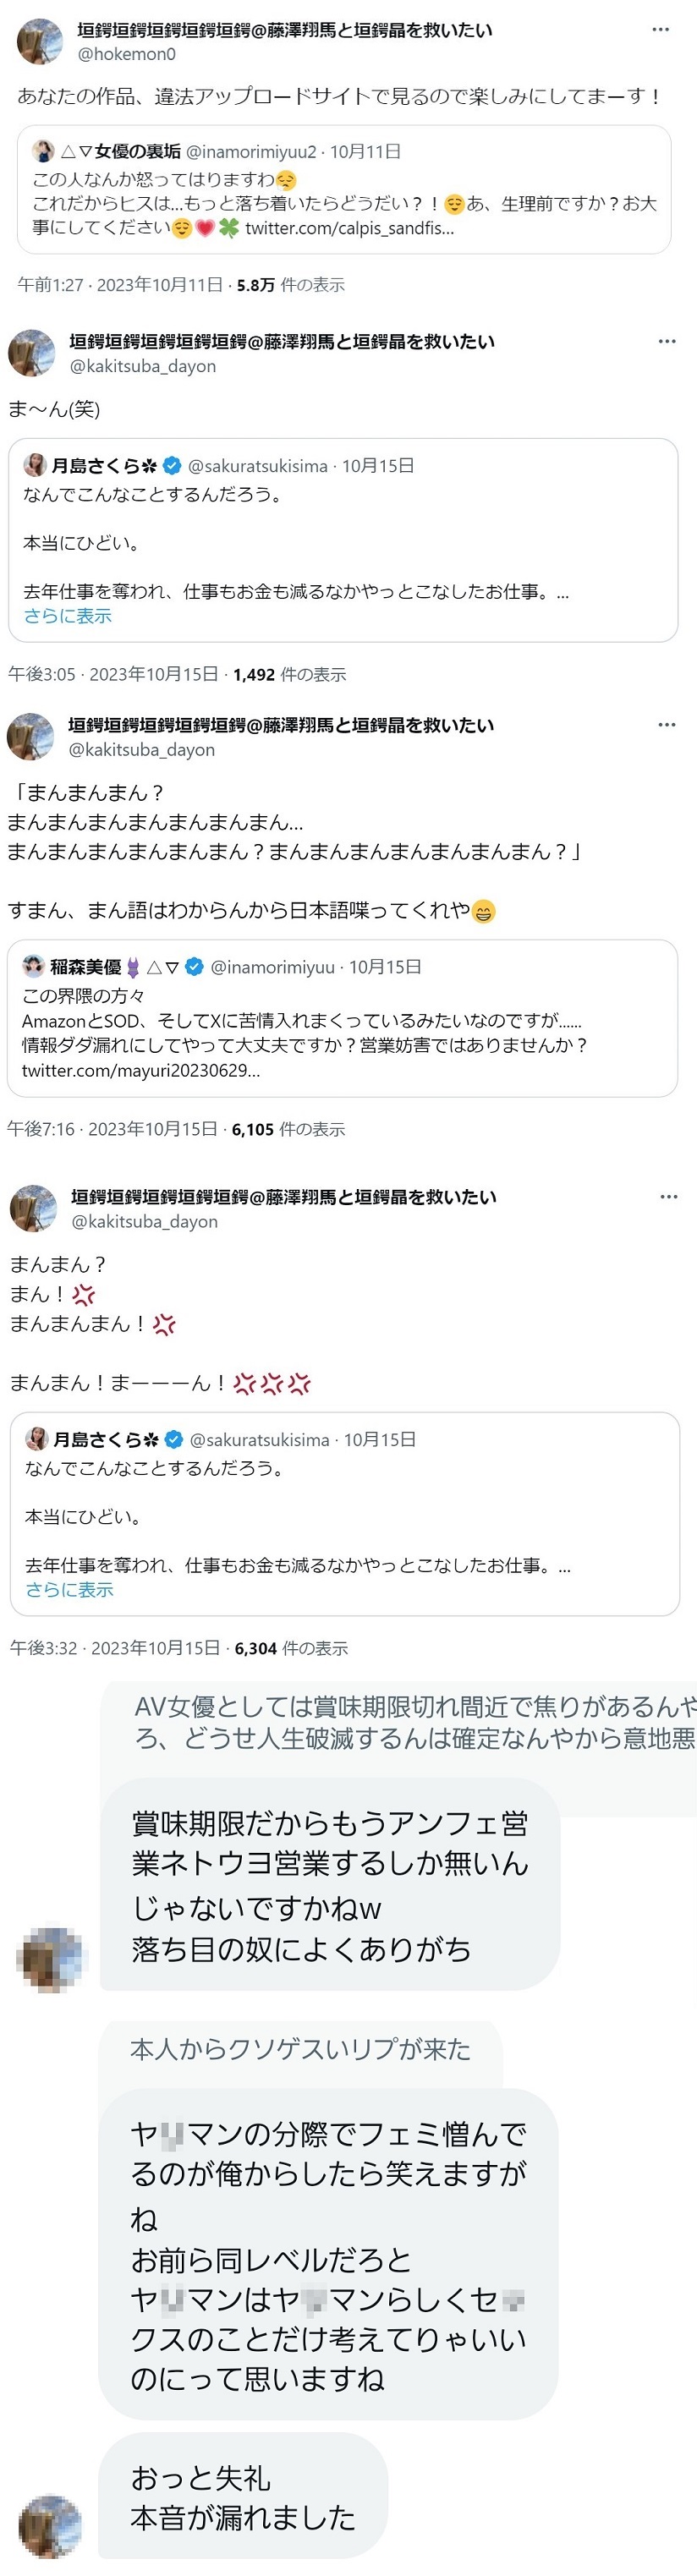Click the 6,105 件の表示 view count

point(288,1130)
